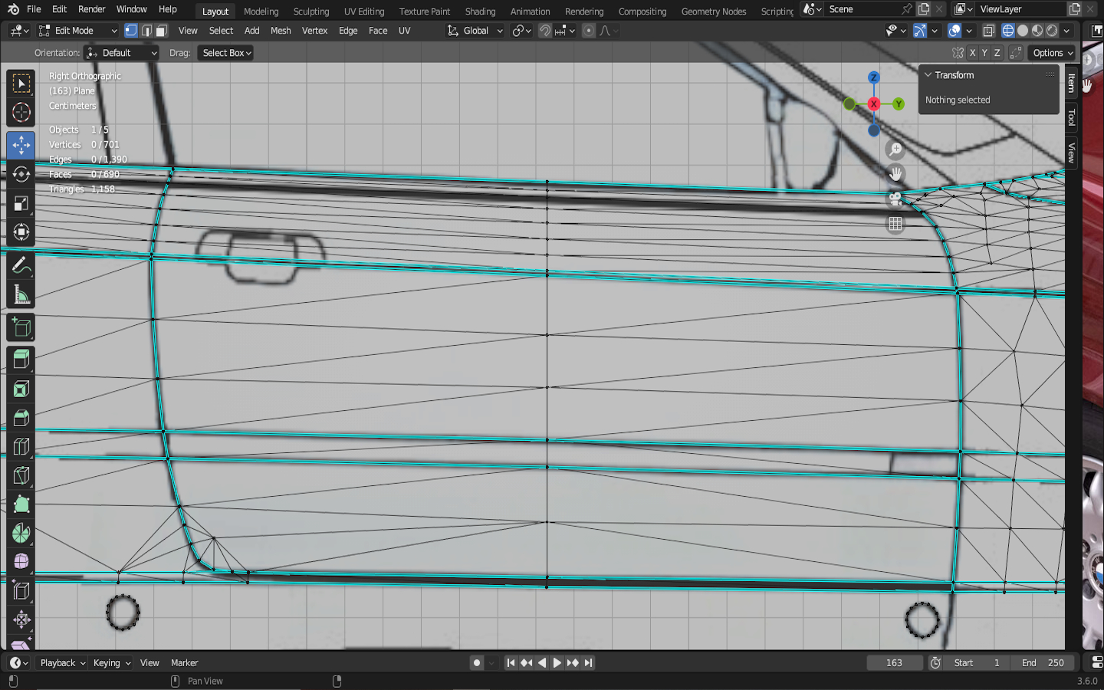Viewport: 1104px width, 690px height.
Task: Switch to the UV Editing workspace tab
Action: pyautogui.click(x=364, y=11)
